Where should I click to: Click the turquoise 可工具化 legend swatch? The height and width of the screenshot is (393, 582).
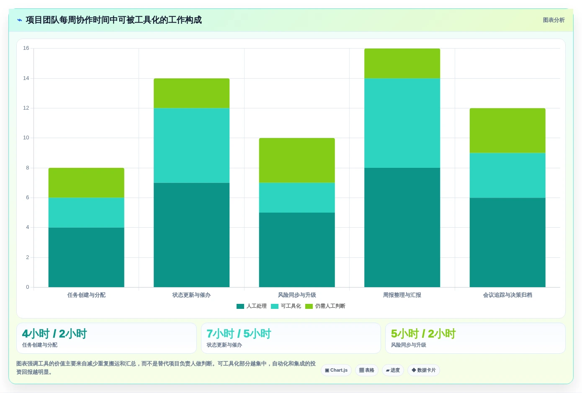(275, 306)
